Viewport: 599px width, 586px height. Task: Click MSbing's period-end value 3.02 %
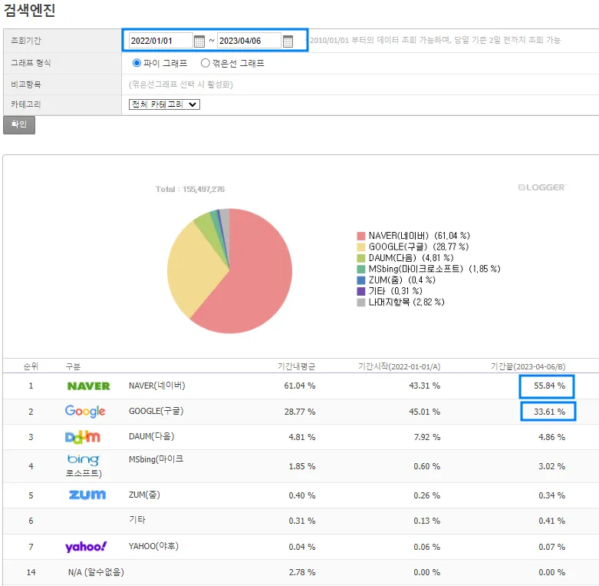click(551, 466)
